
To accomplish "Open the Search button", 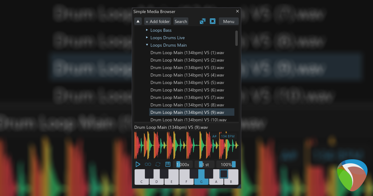I will click(x=181, y=21).
